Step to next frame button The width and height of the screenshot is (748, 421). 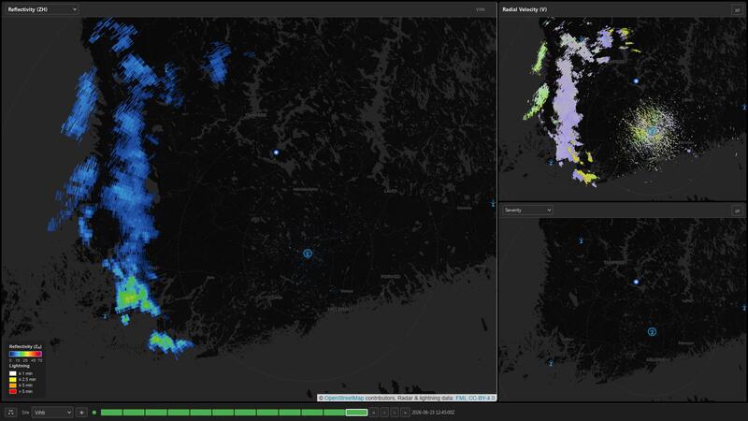tap(395, 413)
